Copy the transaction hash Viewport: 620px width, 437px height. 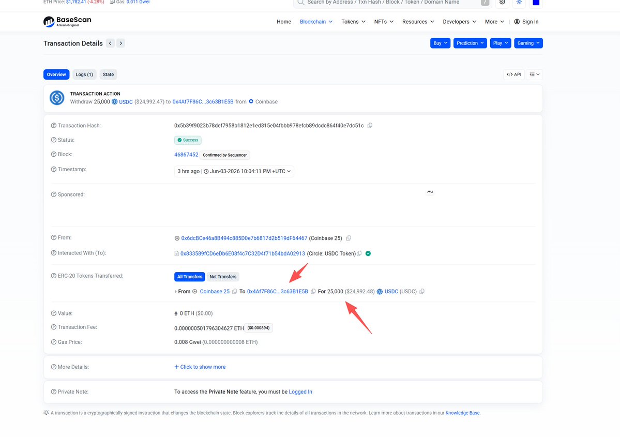(370, 125)
